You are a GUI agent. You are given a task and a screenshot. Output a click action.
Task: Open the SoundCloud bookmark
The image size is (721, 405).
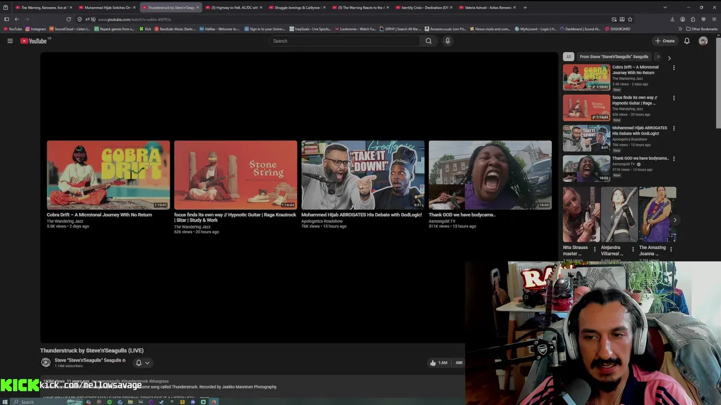point(69,29)
